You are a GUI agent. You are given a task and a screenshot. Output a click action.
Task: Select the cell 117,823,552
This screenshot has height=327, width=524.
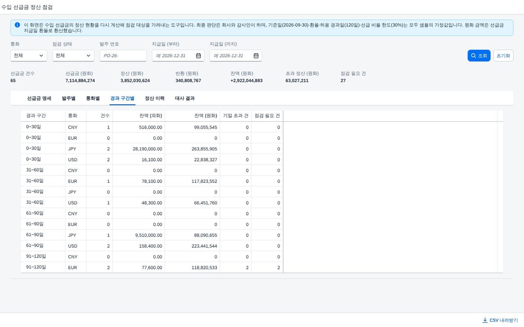(192, 181)
